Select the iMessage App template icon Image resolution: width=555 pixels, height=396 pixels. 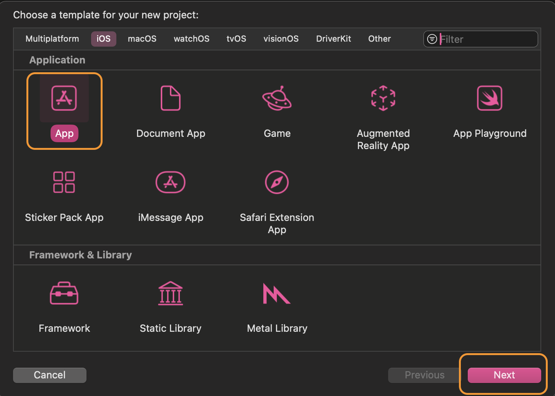click(x=171, y=182)
